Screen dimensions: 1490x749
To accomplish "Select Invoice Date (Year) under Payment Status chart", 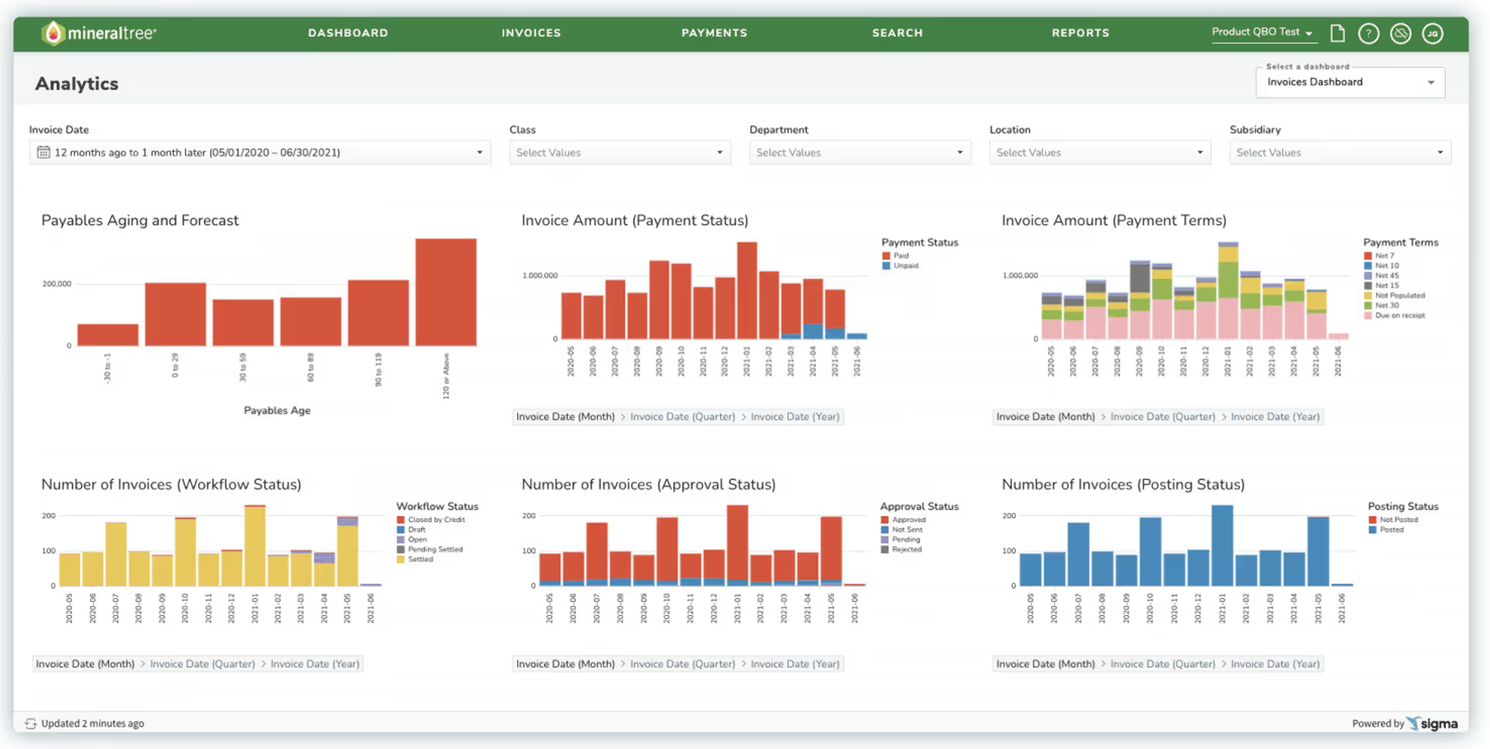I will click(x=795, y=416).
